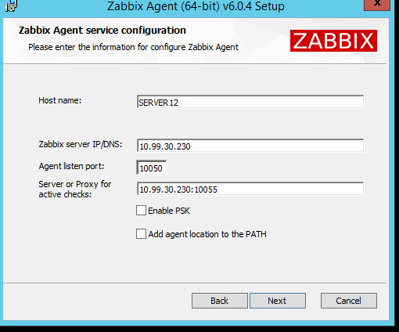Click the installer icon in title bar
This screenshot has height=332, width=399.
tap(12, 5)
